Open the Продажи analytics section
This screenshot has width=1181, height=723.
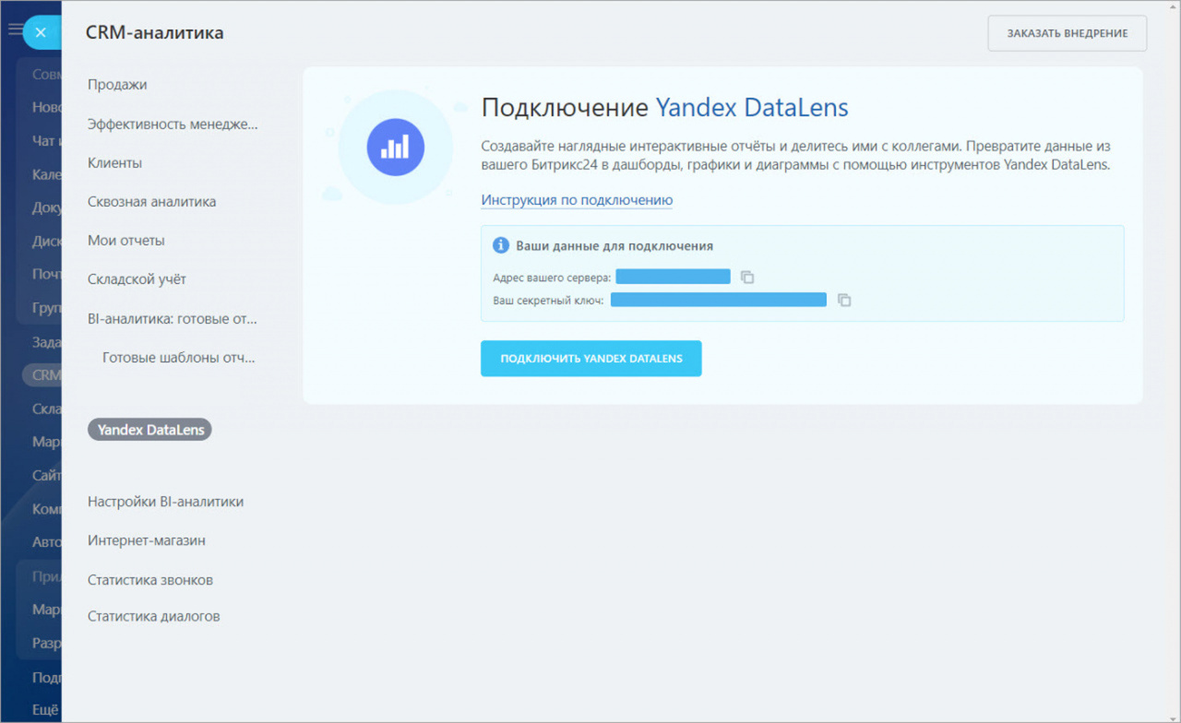(117, 85)
